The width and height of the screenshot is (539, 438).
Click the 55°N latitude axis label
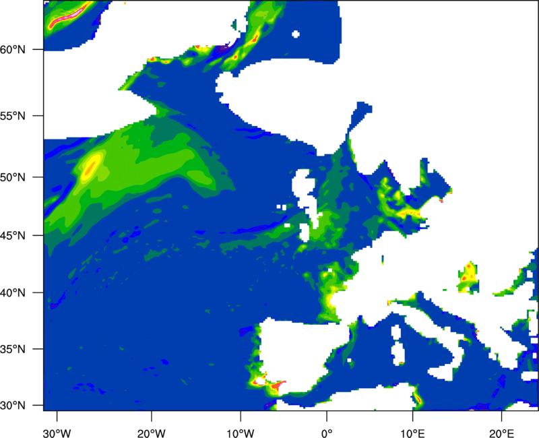pos(13,115)
